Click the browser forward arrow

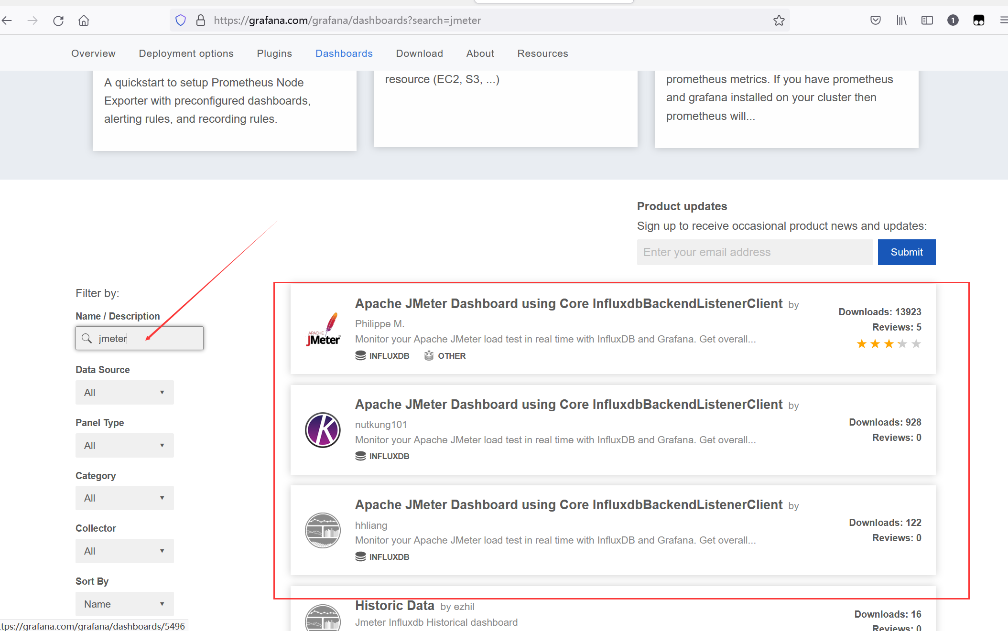(33, 21)
